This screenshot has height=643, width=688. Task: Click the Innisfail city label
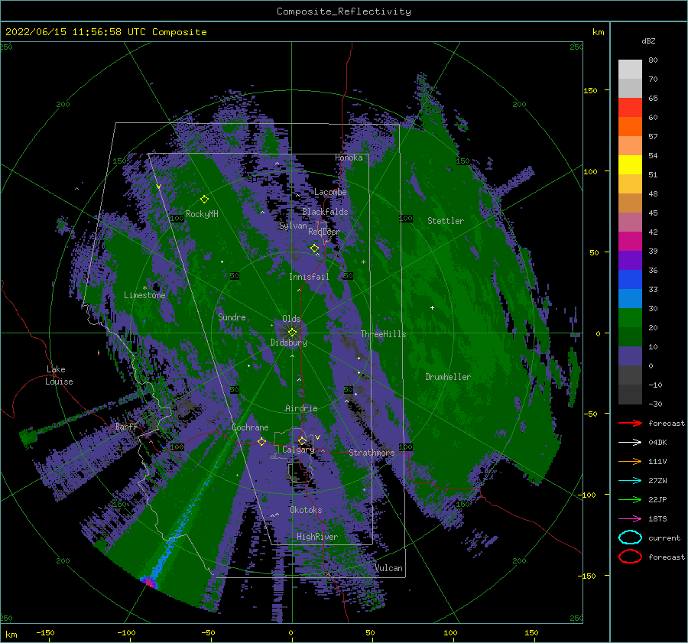coord(309,277)
